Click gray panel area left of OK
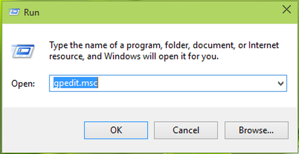299x154 pixels. click(42, 130)
